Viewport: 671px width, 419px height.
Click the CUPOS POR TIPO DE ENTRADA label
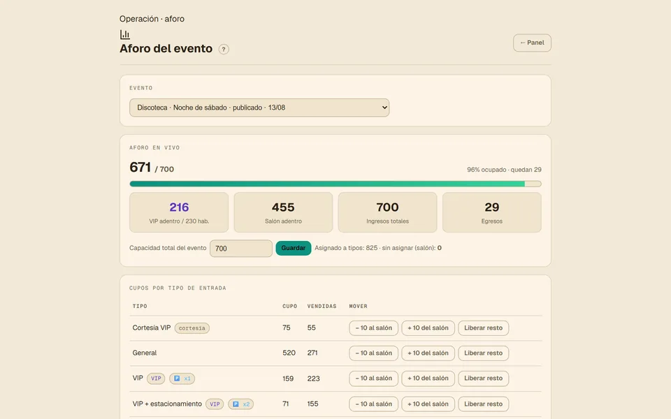(178, 288)
